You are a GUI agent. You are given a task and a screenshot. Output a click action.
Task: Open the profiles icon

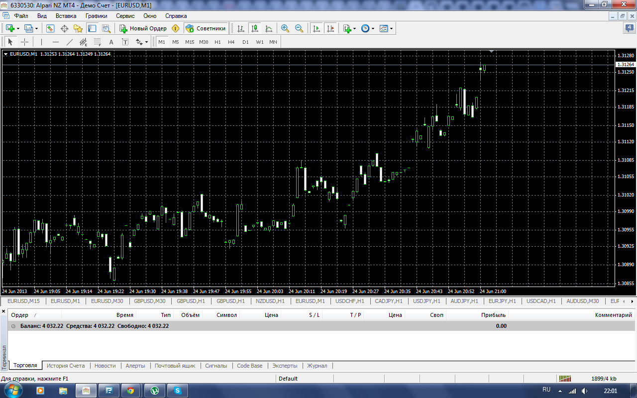click(28, 28)
